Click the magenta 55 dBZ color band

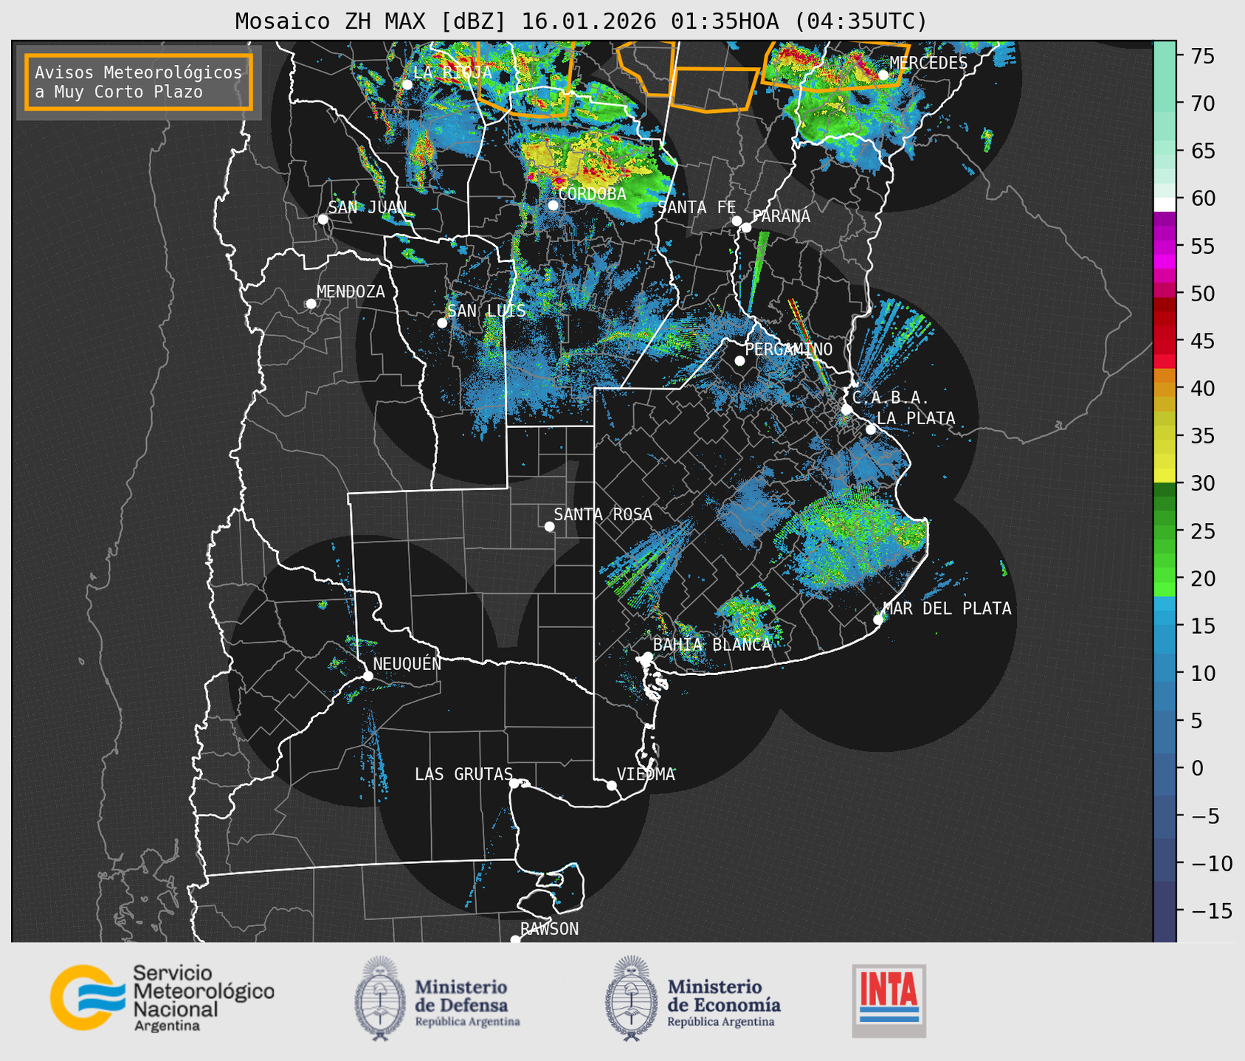(x=1165, y=246)
